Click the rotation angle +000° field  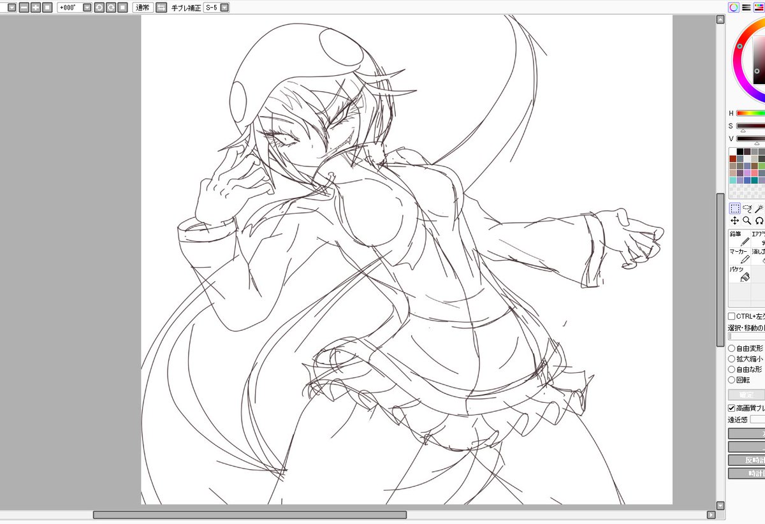coord(69,8)
